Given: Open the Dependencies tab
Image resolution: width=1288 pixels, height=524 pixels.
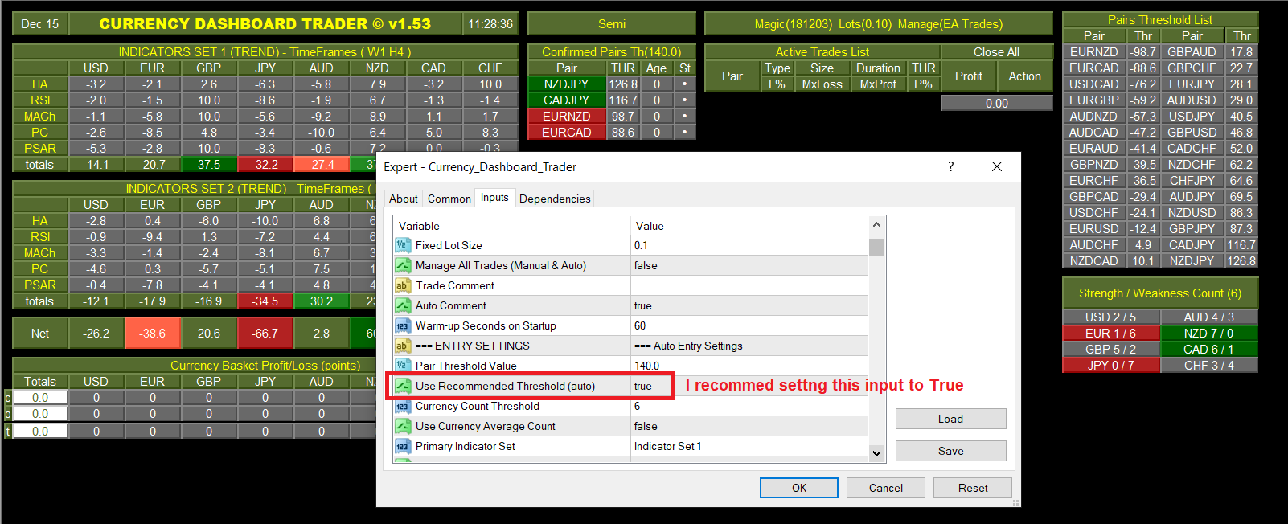Looking at the screenshot, I should click(x=555, y=199).
